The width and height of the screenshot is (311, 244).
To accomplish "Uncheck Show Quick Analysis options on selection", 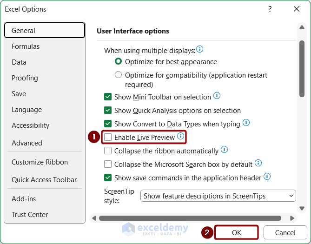I will pyautogui.click(x=108, y=110).
